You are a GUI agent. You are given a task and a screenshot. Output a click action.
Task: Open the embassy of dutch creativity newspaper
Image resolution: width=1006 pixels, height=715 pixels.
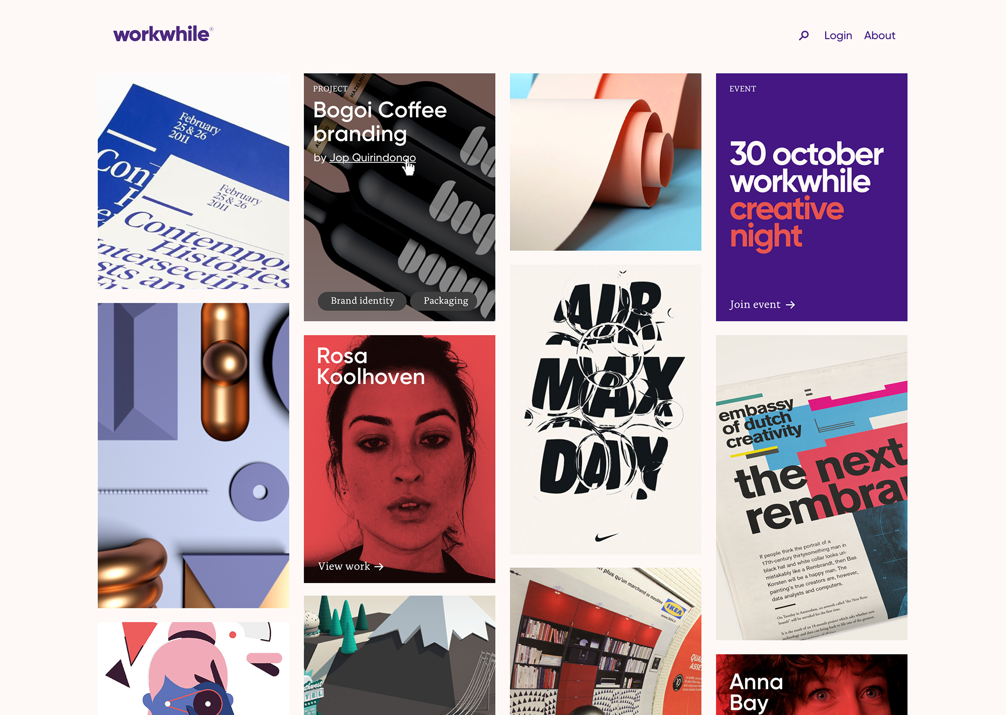pos(812,488)
